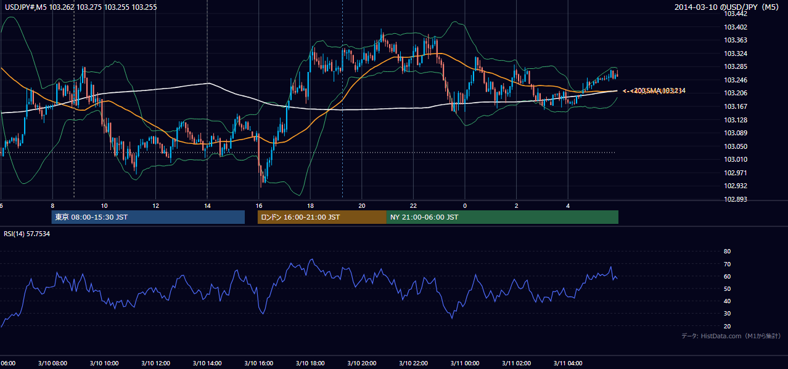Click the 3/11 00:00 time axis label

465,363
